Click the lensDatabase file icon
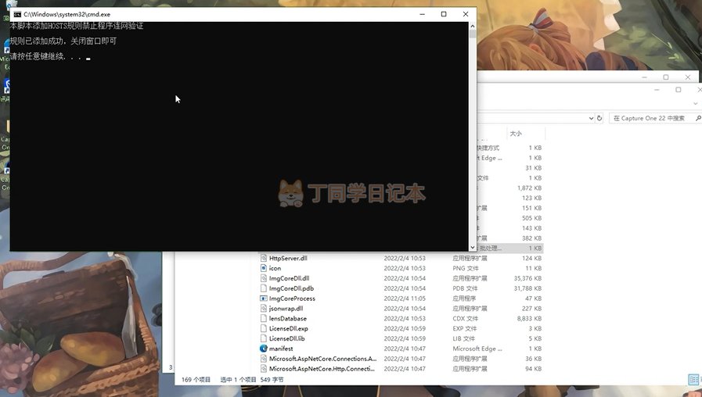Image resolution: width=702 pixels, height=397 pixels. [x=264, y=318]
